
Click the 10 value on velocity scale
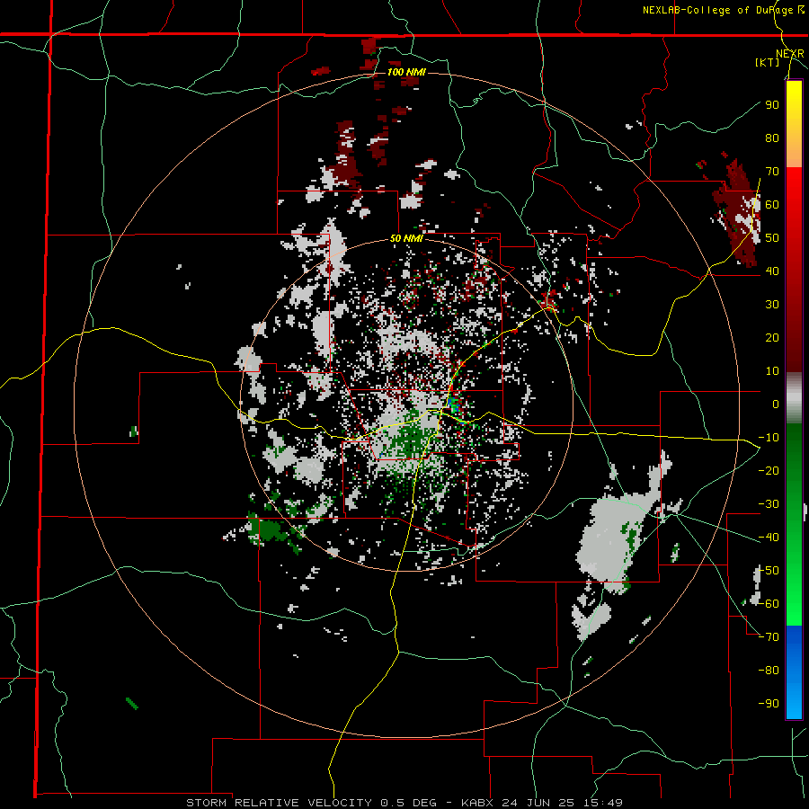click(772, 371)
